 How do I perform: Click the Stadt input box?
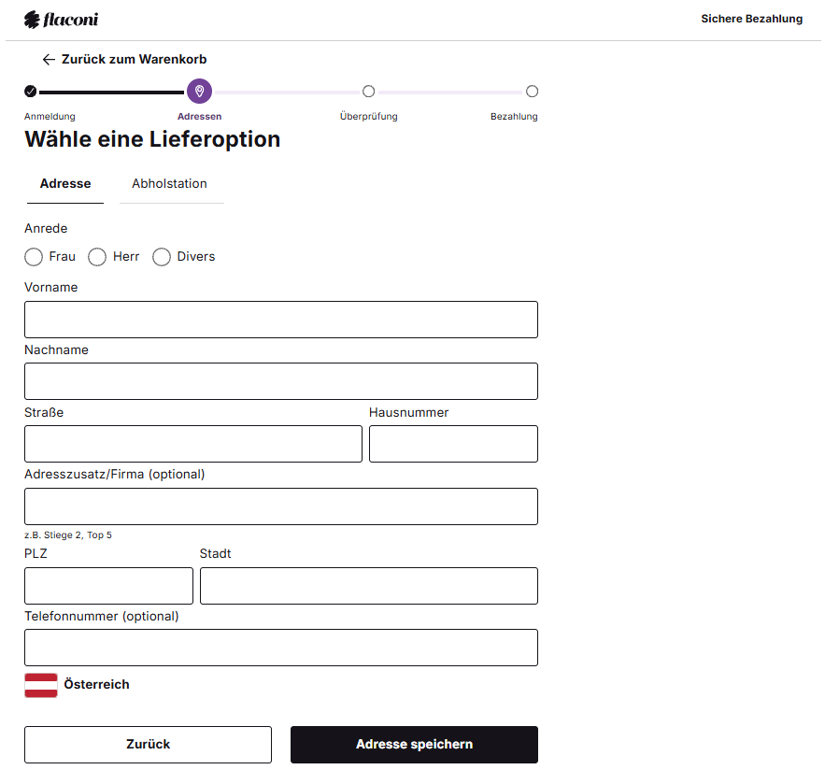(369, 586)
